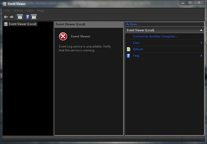Go back with the left arrow toolbar icon
This screenshot has height=144, width=207.
[6, 17]
